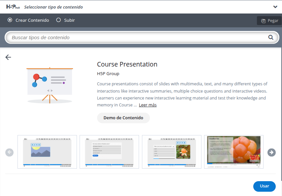Select the Subir radio option
This screenshot has width=282, height=196.
[x=58, y=20]
